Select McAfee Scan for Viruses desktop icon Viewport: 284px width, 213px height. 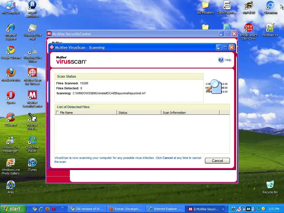click(32, 77)
